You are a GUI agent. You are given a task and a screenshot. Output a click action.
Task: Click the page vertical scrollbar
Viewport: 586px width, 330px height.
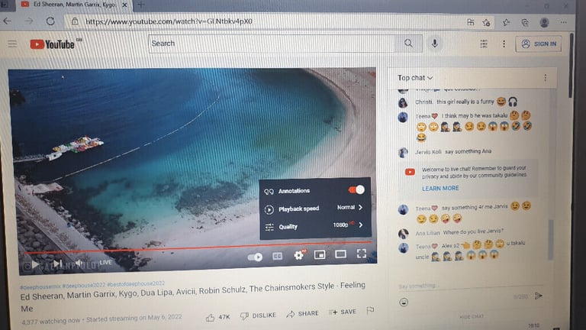click(571, 66)
